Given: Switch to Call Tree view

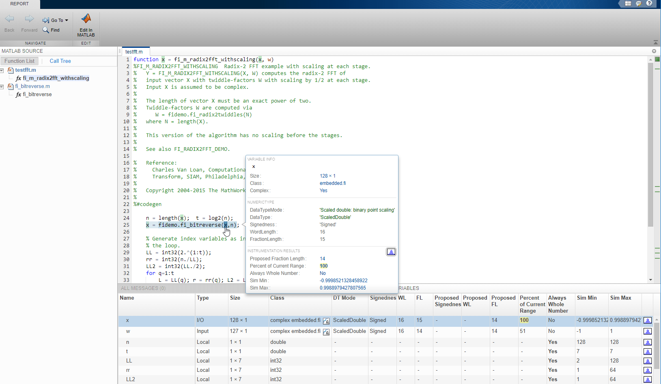Looking at the screenshot, I should [60, 61].
